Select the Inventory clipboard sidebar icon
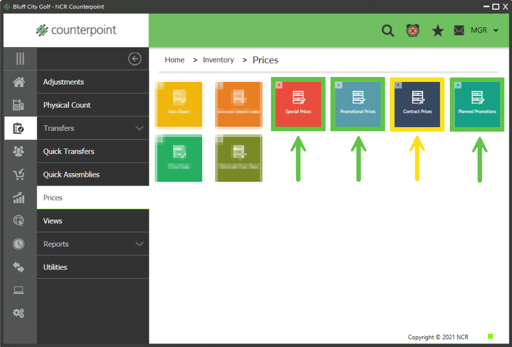The width and height of the screenshot is (512, 347). [x=18, y=128]
